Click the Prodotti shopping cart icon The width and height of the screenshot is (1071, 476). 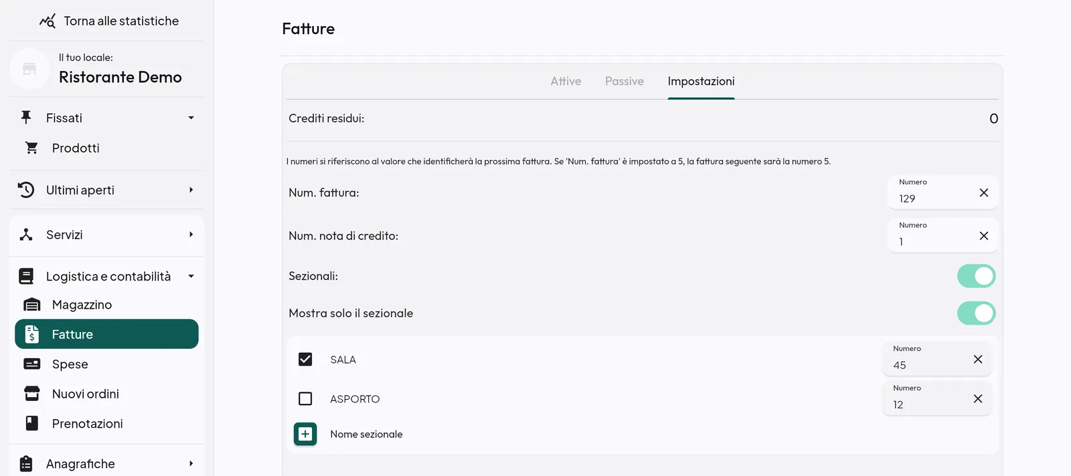point(31,148)
